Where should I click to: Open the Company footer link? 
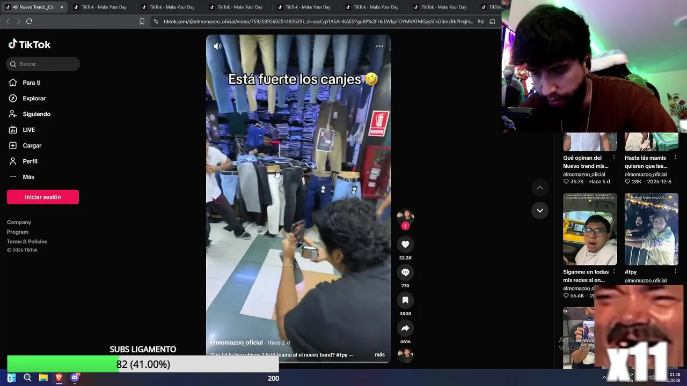pos(19,222)
